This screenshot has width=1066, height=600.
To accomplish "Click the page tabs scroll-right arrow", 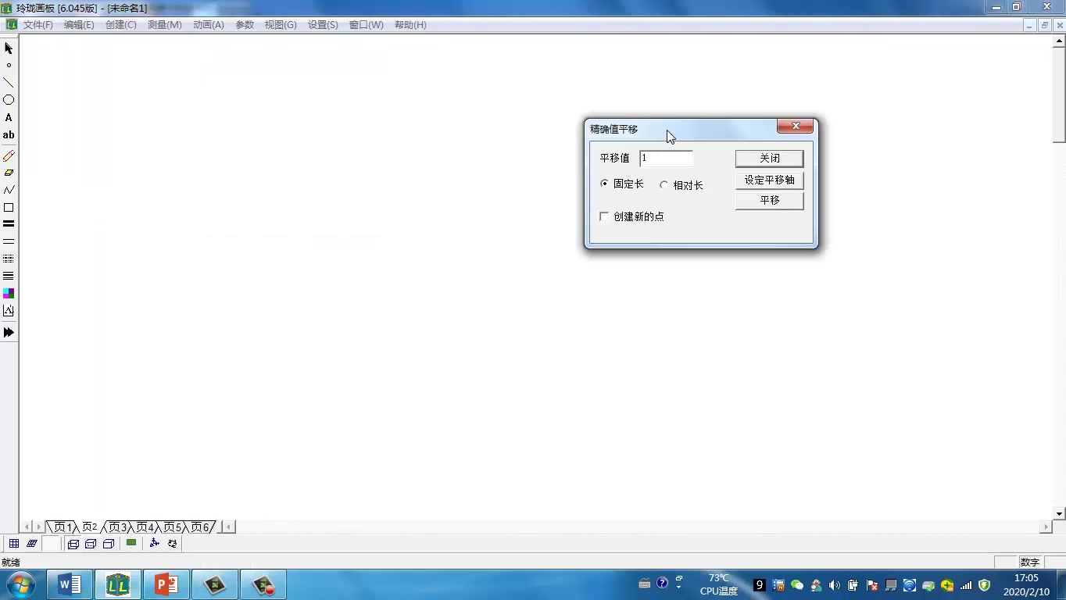I will tap(39, 527).
